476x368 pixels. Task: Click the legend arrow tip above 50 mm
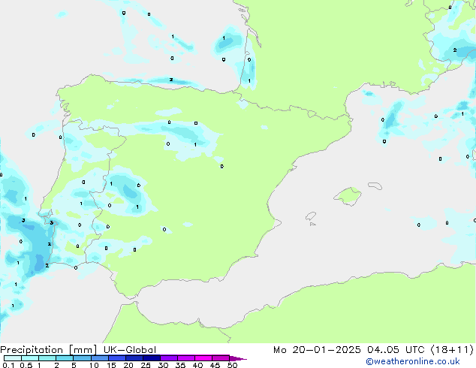pos(238,358)
